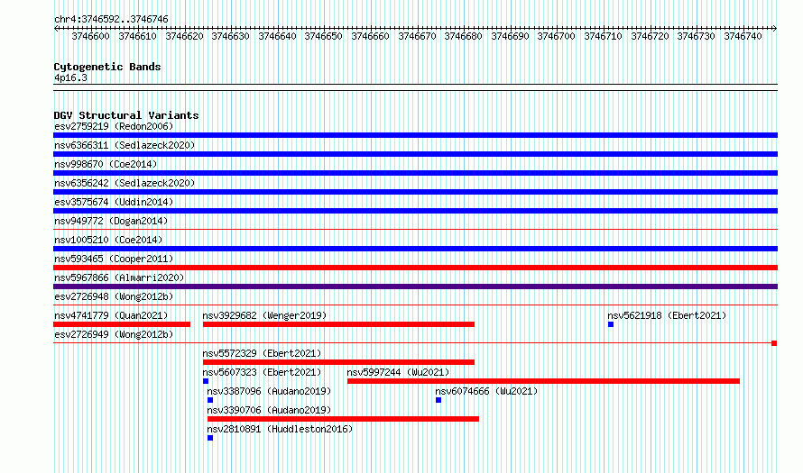Click esv2726948 (Wong2012b) label
803x473 pixels.
click(114, 296)
